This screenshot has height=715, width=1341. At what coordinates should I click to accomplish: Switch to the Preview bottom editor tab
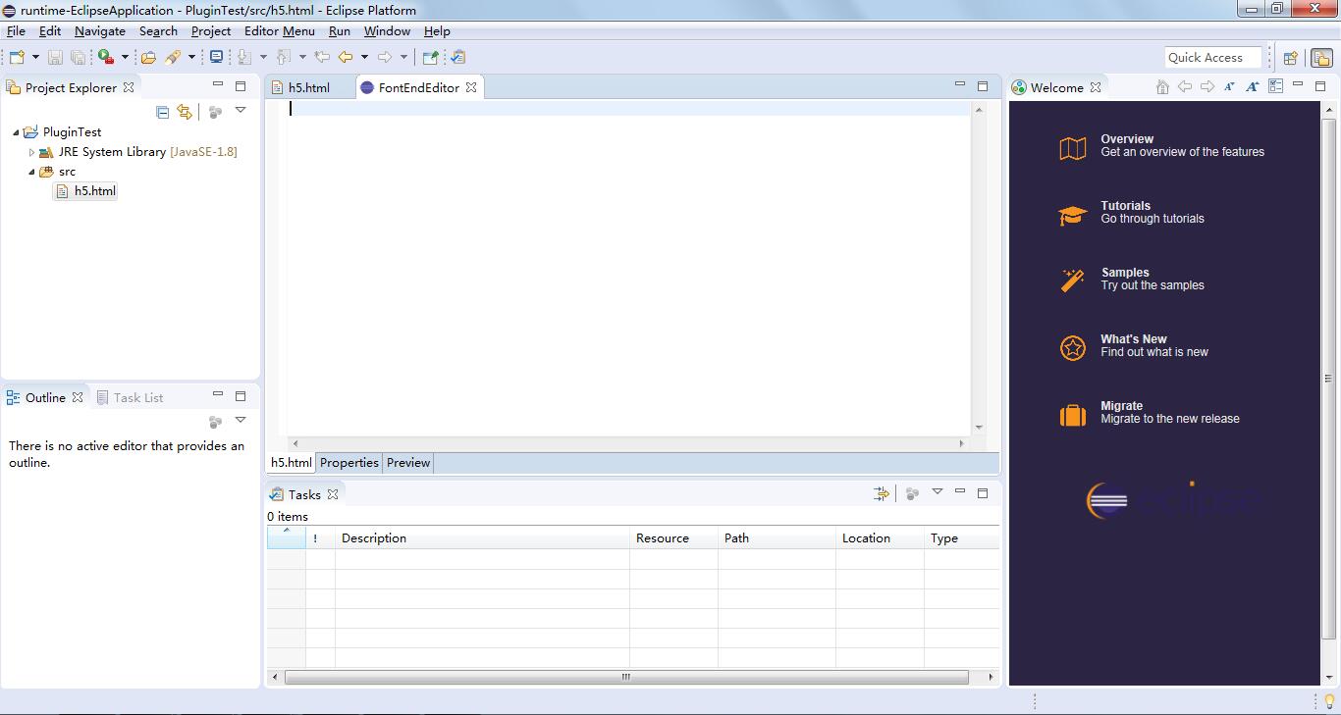tap(408, 463)
